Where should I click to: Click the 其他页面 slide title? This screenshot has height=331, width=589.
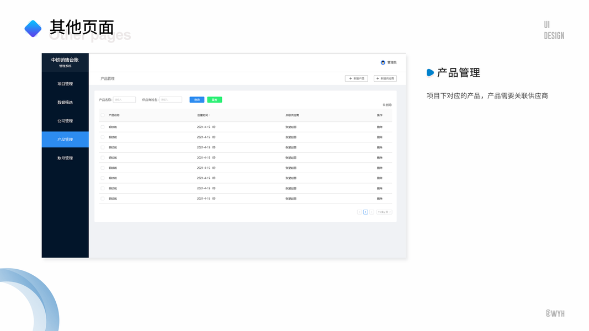pos(82,28)
